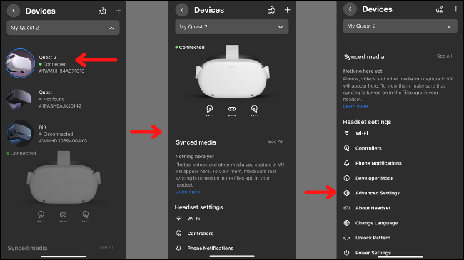Tap the Unlock Pattern icon
The image size is (464, 260).
[x=346, y=238]
